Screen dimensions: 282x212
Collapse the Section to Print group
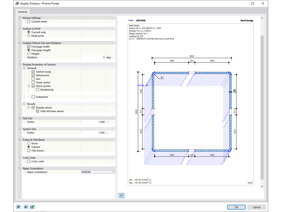(20, 29)
